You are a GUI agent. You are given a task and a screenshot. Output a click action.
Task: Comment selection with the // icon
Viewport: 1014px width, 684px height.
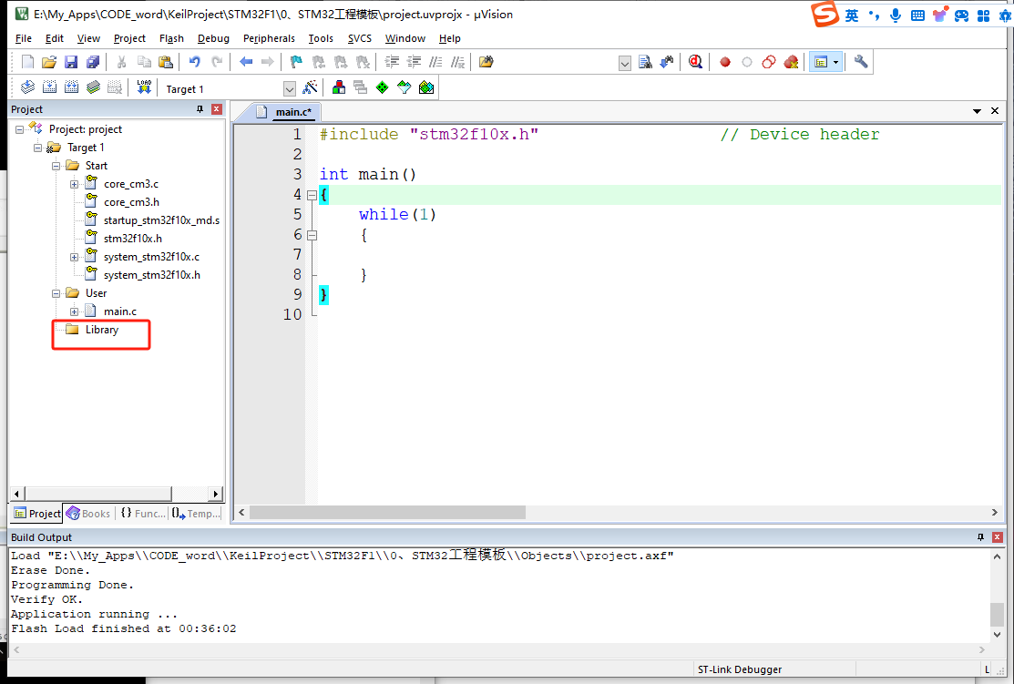click(x=435, y=62)
